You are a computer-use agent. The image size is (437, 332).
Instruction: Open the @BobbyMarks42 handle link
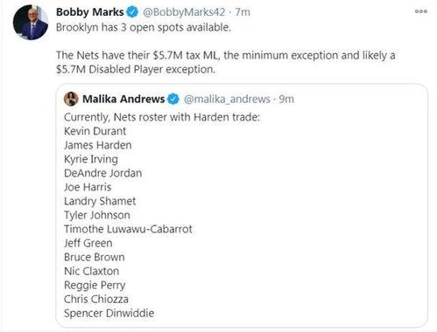pyautogui.click(x=184, y=12)
